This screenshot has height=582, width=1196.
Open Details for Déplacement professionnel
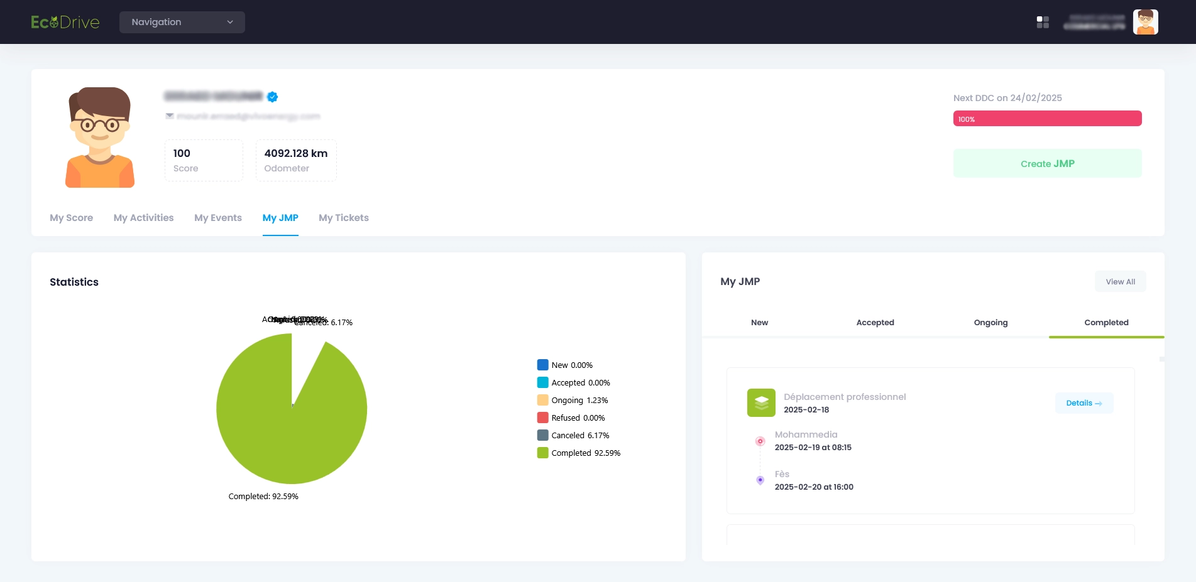click(1084, 403)
